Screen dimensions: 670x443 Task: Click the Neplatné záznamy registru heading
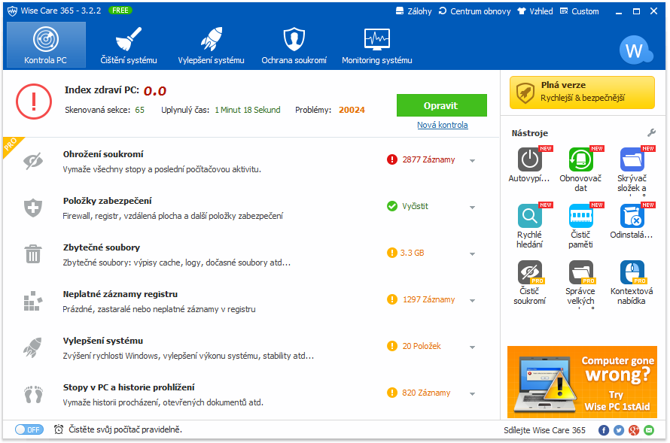pos(120,294)
